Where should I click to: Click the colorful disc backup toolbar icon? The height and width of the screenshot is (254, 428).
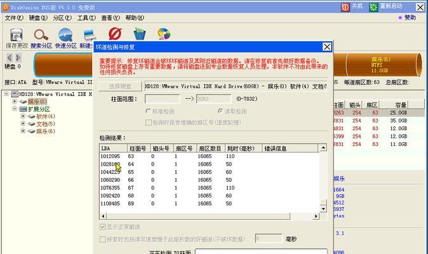(x=164, y=34)
